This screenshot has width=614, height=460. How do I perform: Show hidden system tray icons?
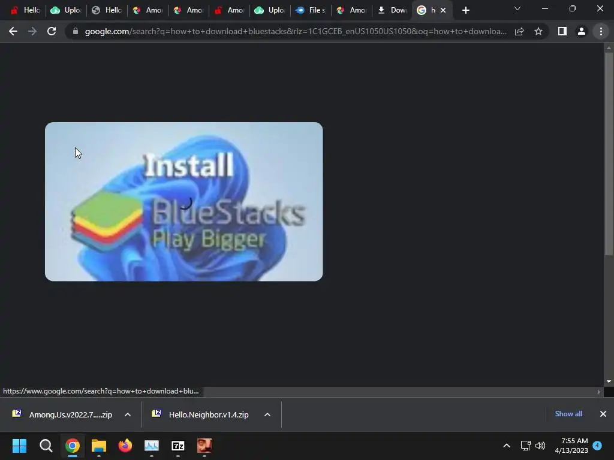click(x=506, y=446)
